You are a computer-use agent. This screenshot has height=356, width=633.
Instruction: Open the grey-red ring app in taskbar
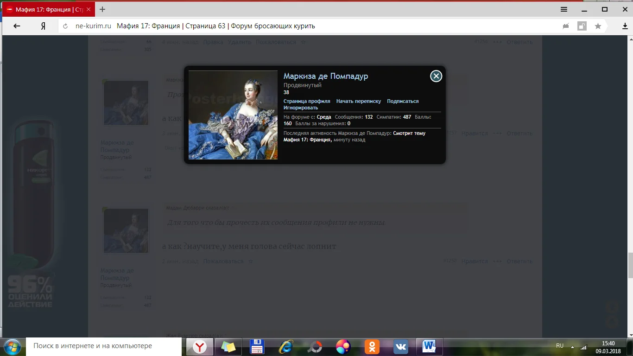pos(315,346)
